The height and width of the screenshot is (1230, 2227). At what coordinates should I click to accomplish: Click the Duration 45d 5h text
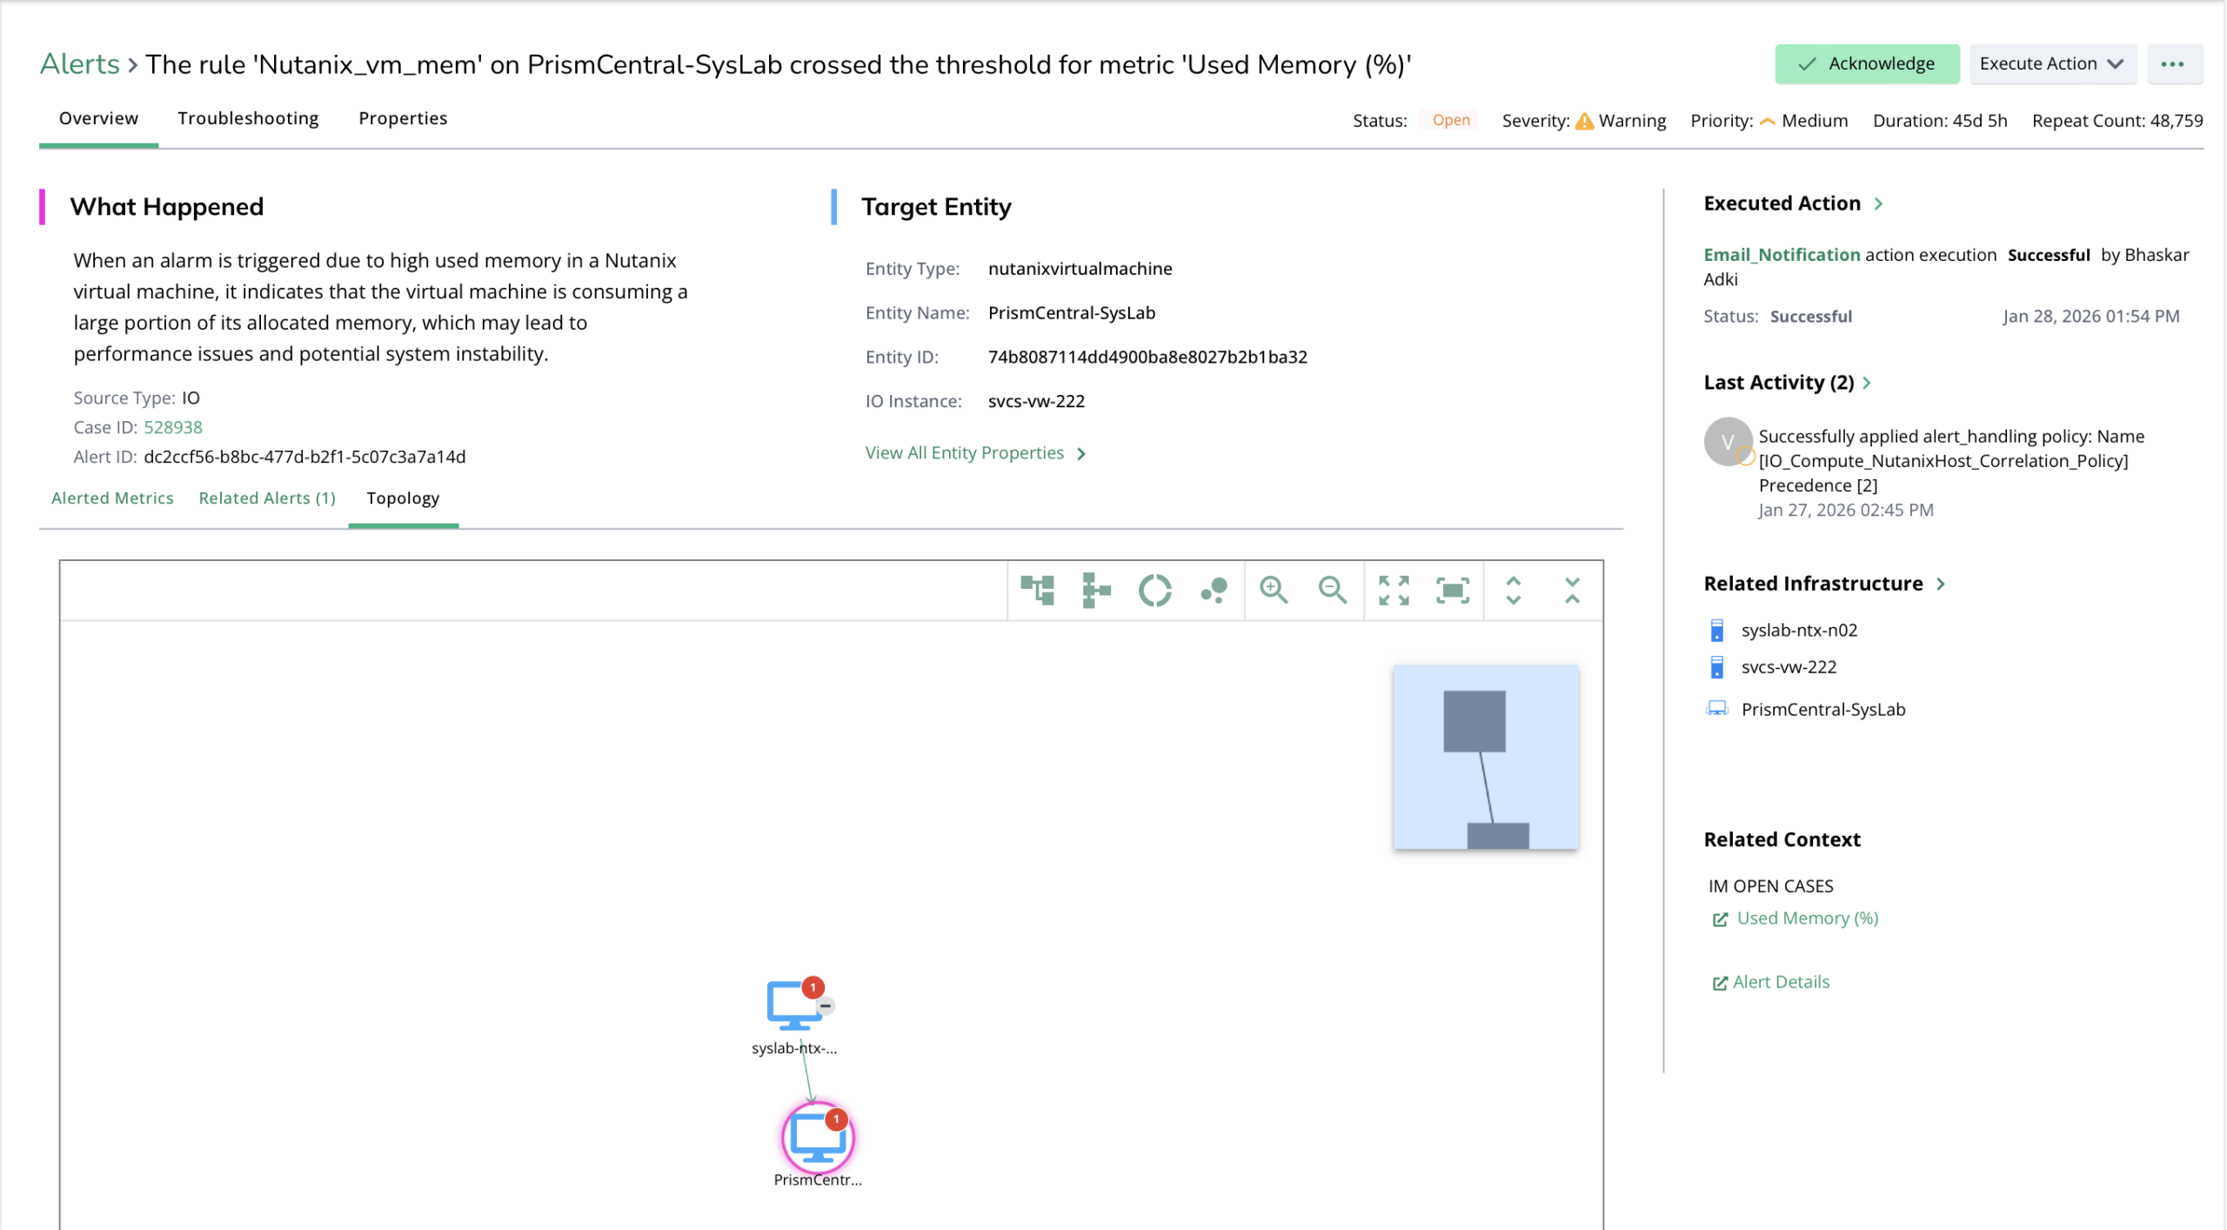1939,121
